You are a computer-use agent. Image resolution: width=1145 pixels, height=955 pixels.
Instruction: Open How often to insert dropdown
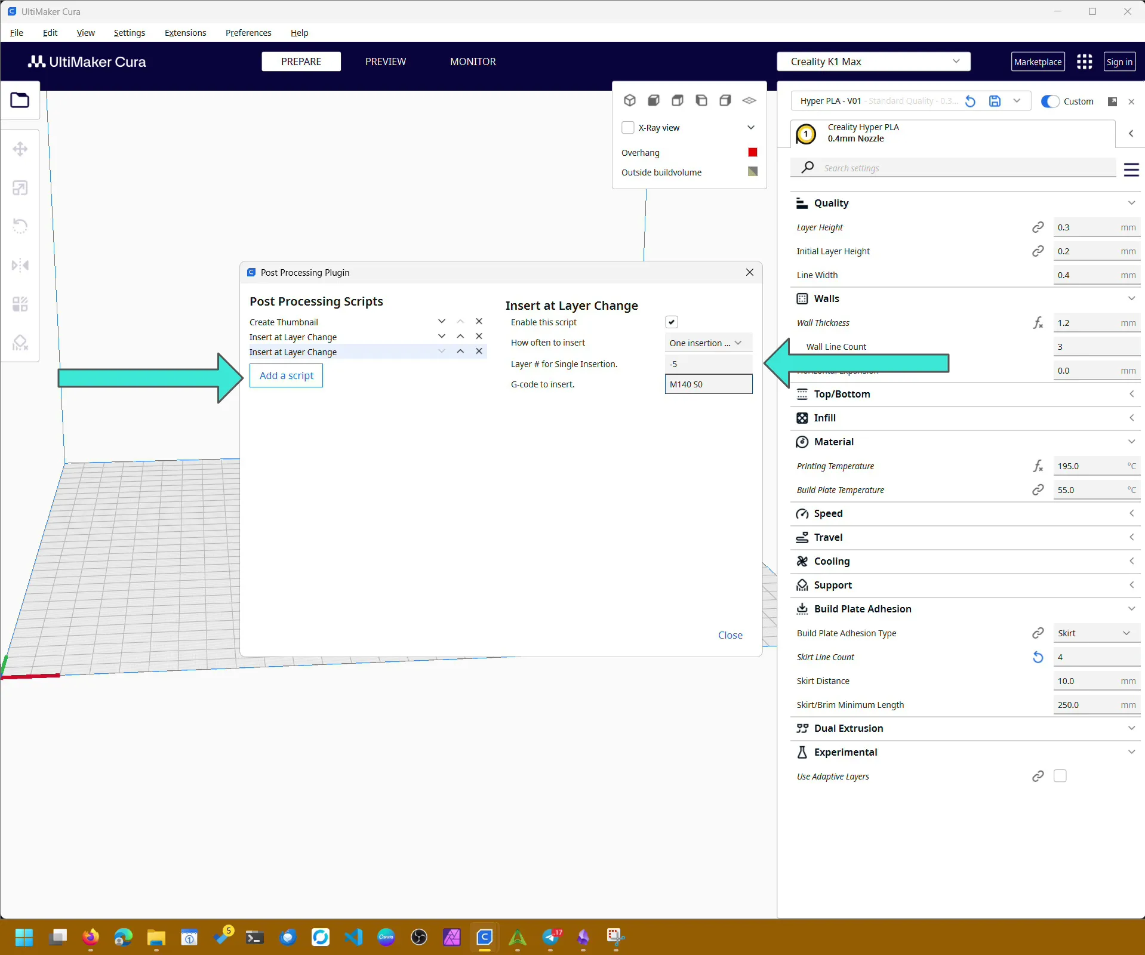click(x=707, y=343)
